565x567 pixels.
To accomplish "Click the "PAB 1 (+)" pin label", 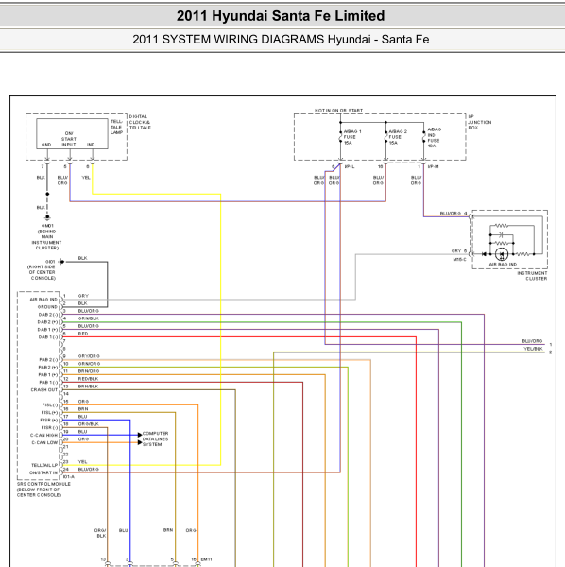I will pos(48,375).
